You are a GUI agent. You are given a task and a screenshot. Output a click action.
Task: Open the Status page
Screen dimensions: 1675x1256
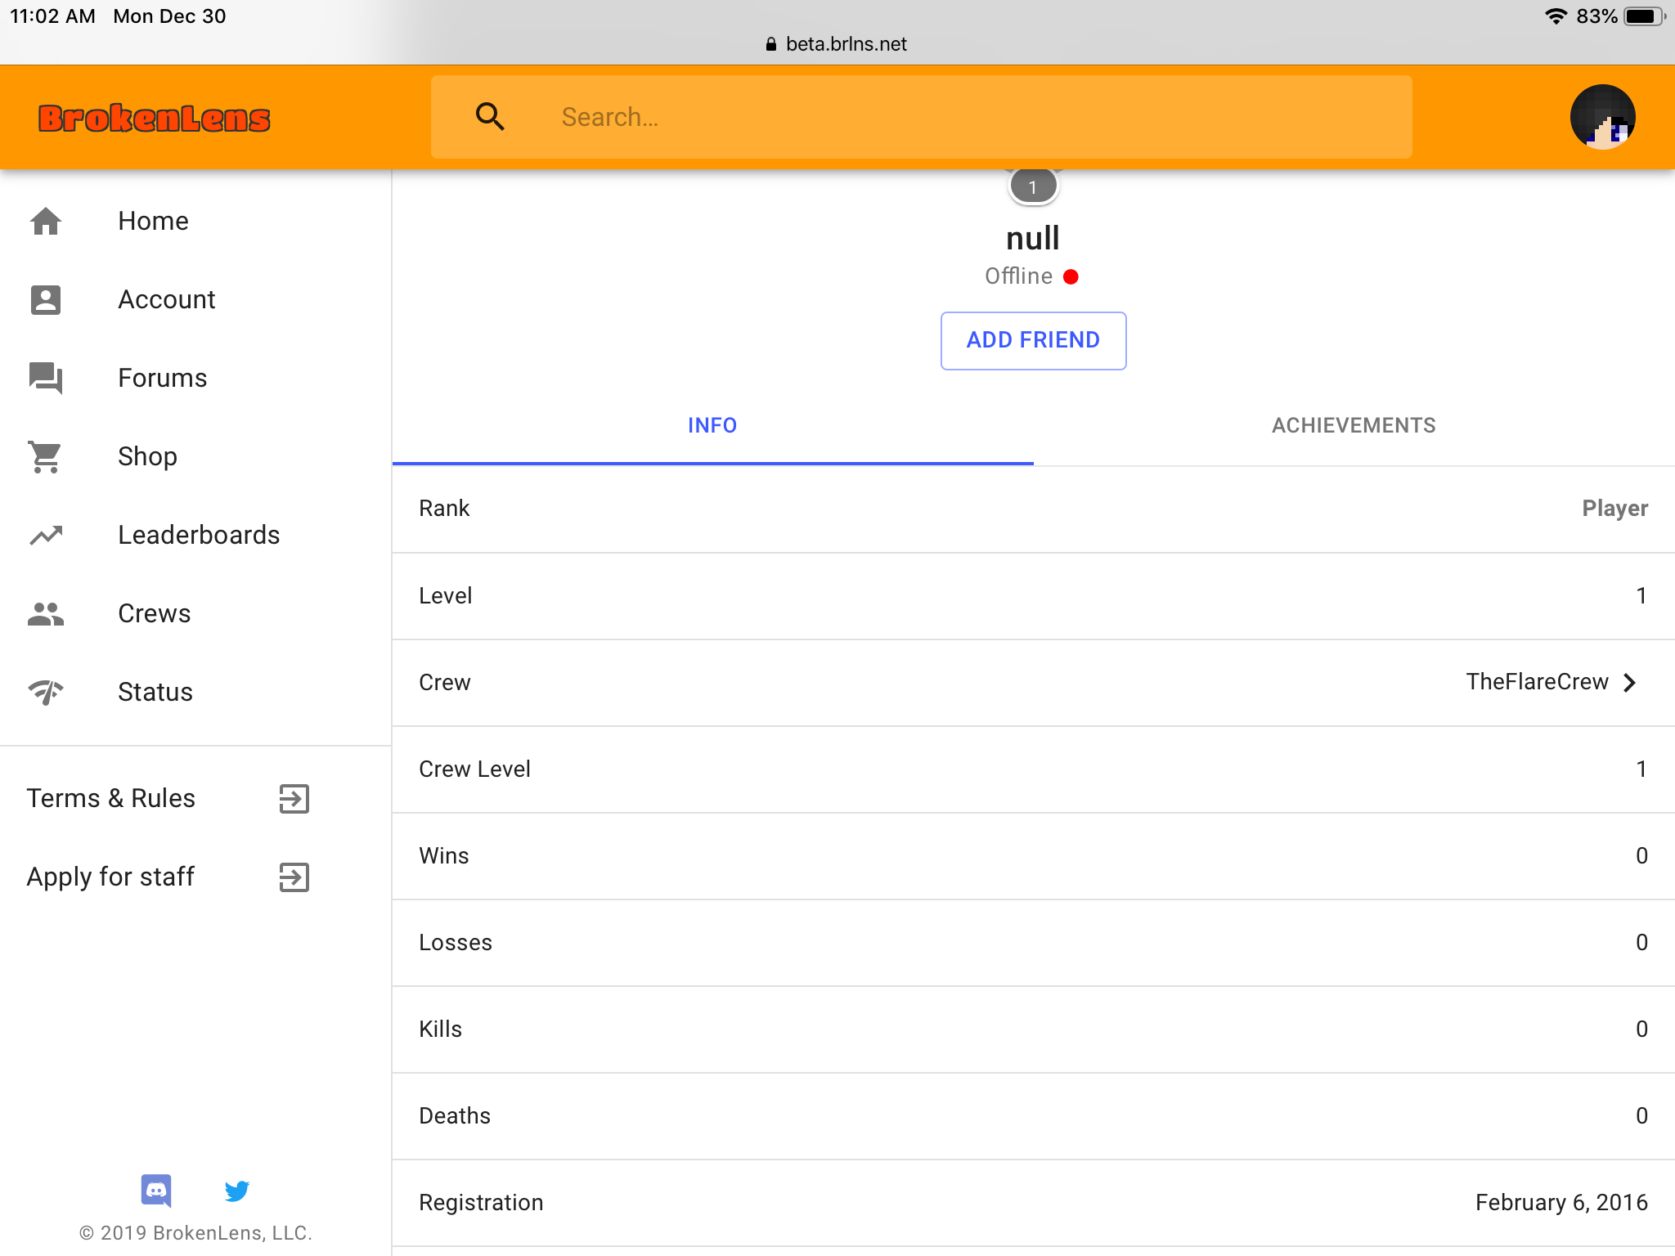point(195,692)
